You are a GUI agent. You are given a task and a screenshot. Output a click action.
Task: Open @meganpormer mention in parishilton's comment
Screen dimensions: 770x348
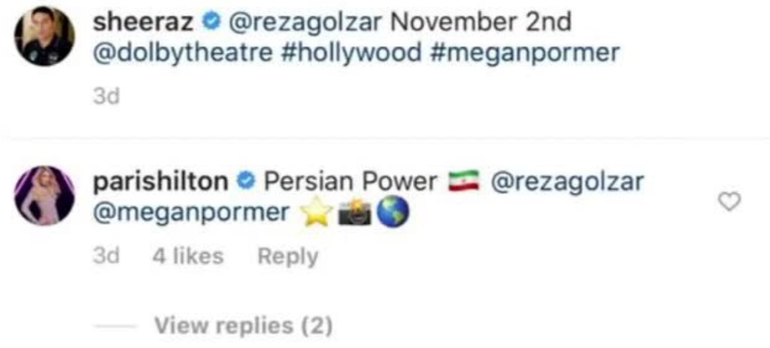tap(191, 213)
